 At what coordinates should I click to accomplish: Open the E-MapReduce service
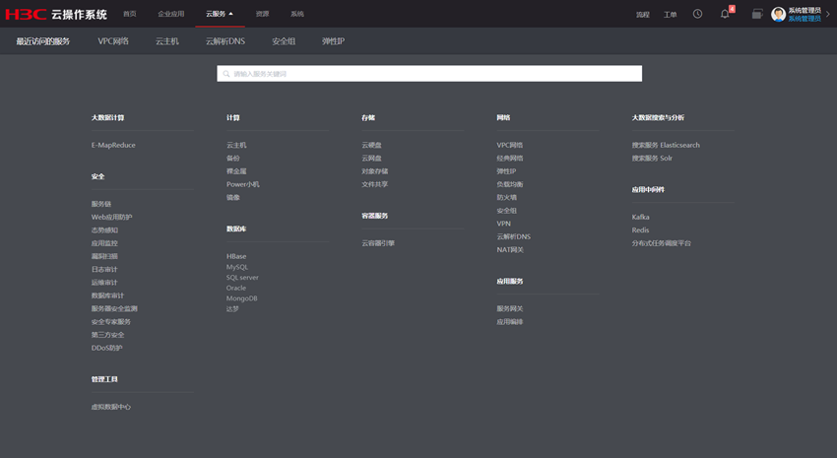(113, 145)
